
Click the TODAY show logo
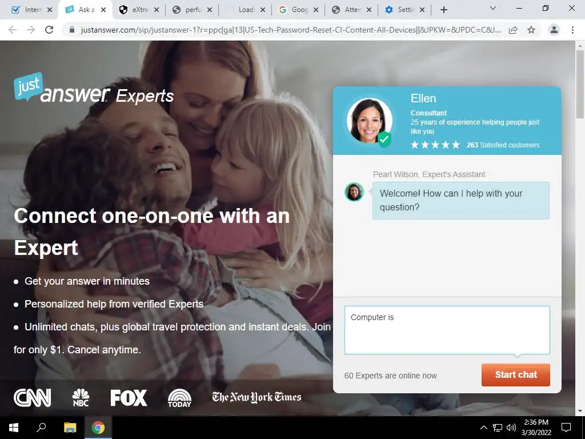pyautogui.click(x=179, y=398)
